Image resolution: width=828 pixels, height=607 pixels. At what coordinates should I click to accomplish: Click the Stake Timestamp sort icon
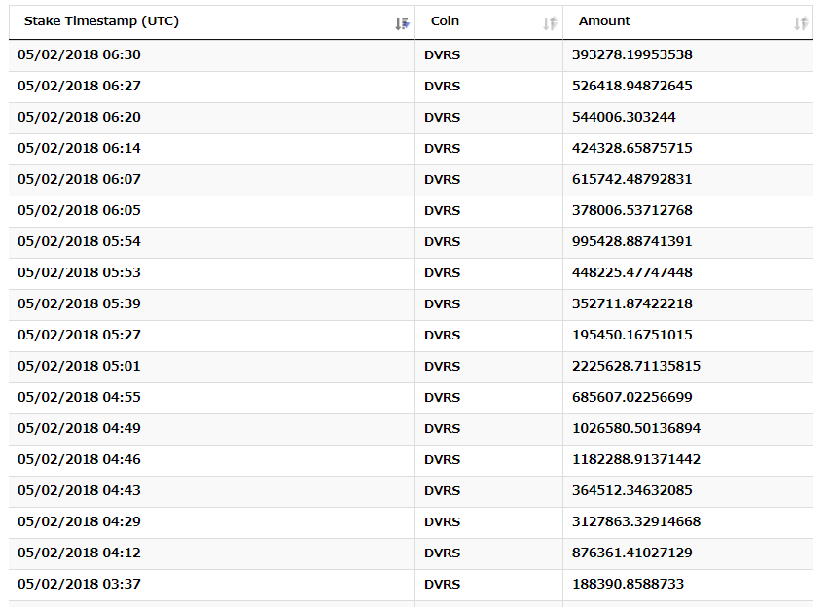402,23
